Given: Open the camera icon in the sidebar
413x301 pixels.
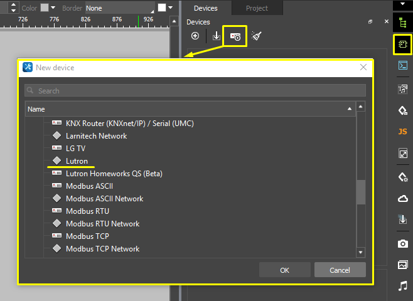Looking at the screenshot, I should click(402, 243).
